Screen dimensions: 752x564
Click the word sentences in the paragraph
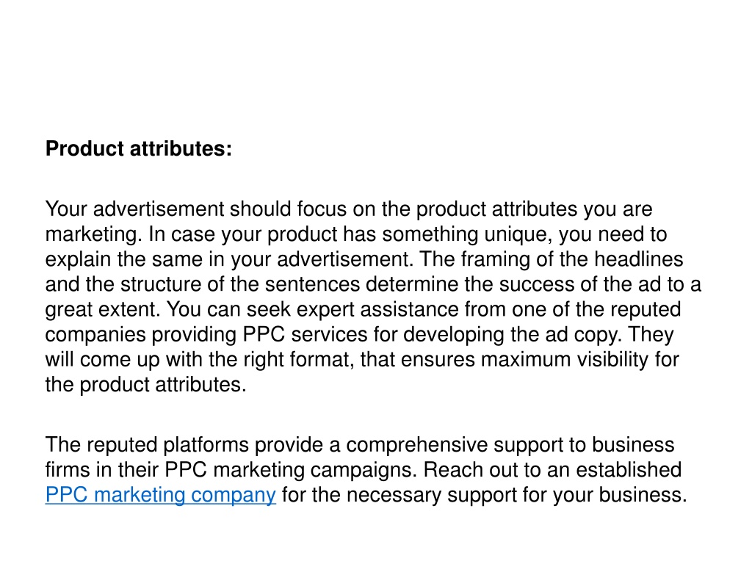(312, 284)
